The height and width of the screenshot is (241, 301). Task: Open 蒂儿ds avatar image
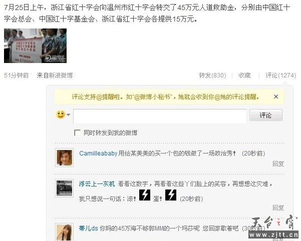pyautogui.click(x=64, y=232)
